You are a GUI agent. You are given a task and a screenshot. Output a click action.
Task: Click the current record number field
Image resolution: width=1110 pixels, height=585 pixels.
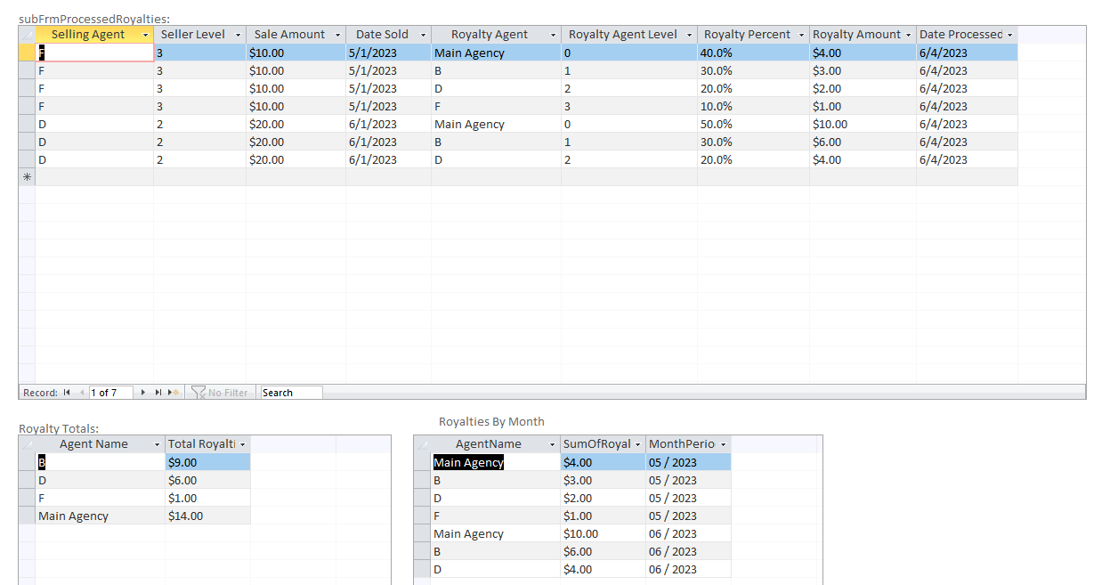(110, 393)
